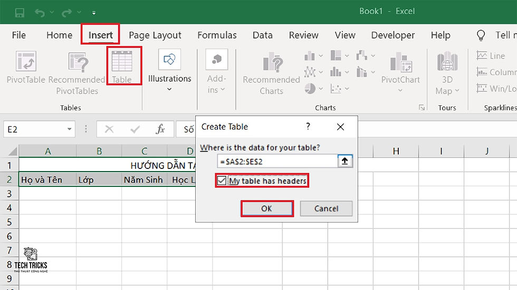This screenshot has height=290, width=517.
Task: Switch to the View tab
Action: [x=345, y=35]
